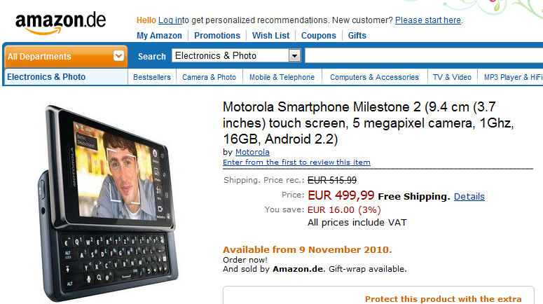The width and height of the screenshot is (543, 304).
Task: Click the link to review this item
Action: (x=296, y=163)
